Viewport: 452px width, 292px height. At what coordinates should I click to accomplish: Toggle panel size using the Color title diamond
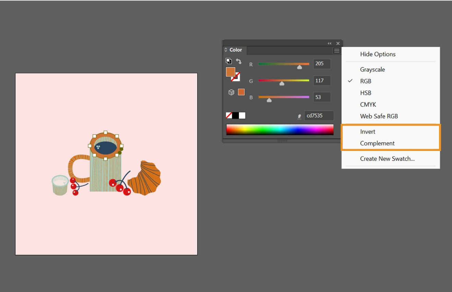pos(225,50)
